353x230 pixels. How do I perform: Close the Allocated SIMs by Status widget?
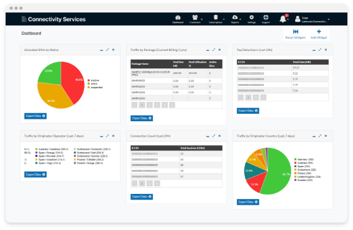click(x=113, y=50)
